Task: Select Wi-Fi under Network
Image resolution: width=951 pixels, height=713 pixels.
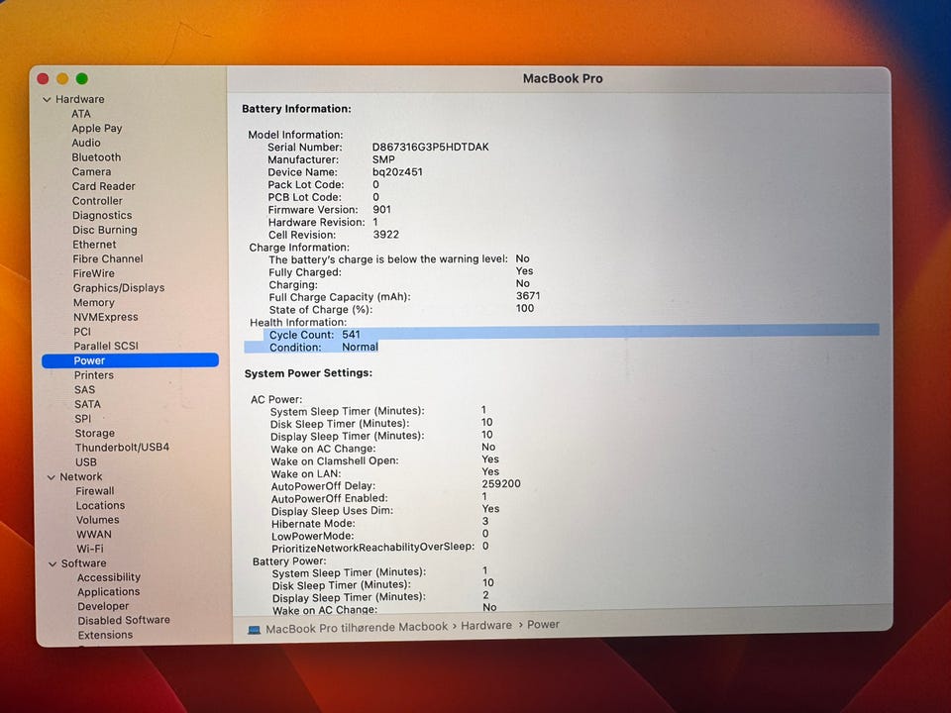Action: click(x=90, y=549)
